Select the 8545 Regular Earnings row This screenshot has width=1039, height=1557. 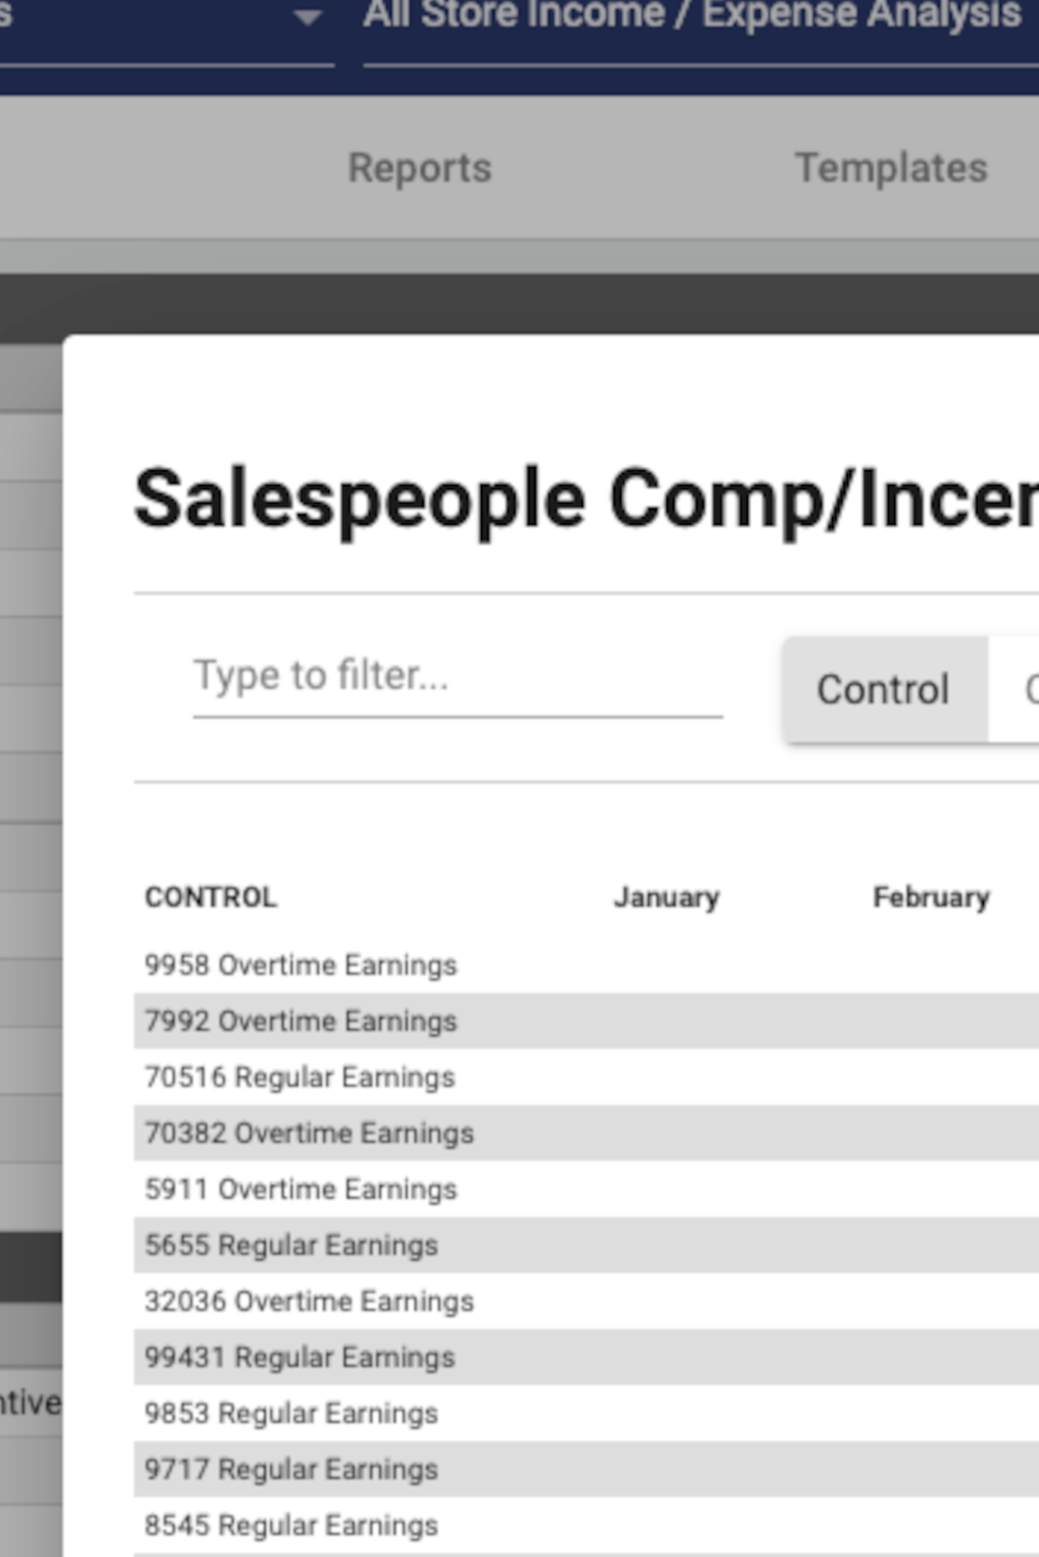(x=291, y=1526)
